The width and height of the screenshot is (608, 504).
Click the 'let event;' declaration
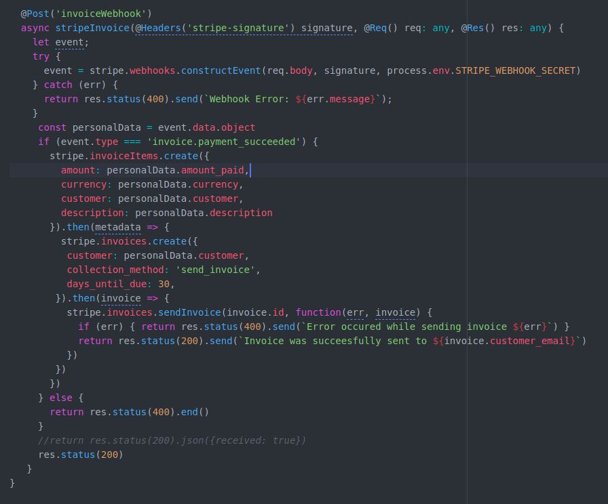point(61,42)
